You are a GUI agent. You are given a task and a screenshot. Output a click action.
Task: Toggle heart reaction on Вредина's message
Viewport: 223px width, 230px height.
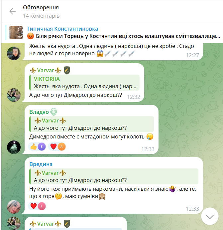pyautogui.click(x=37, y=206)
